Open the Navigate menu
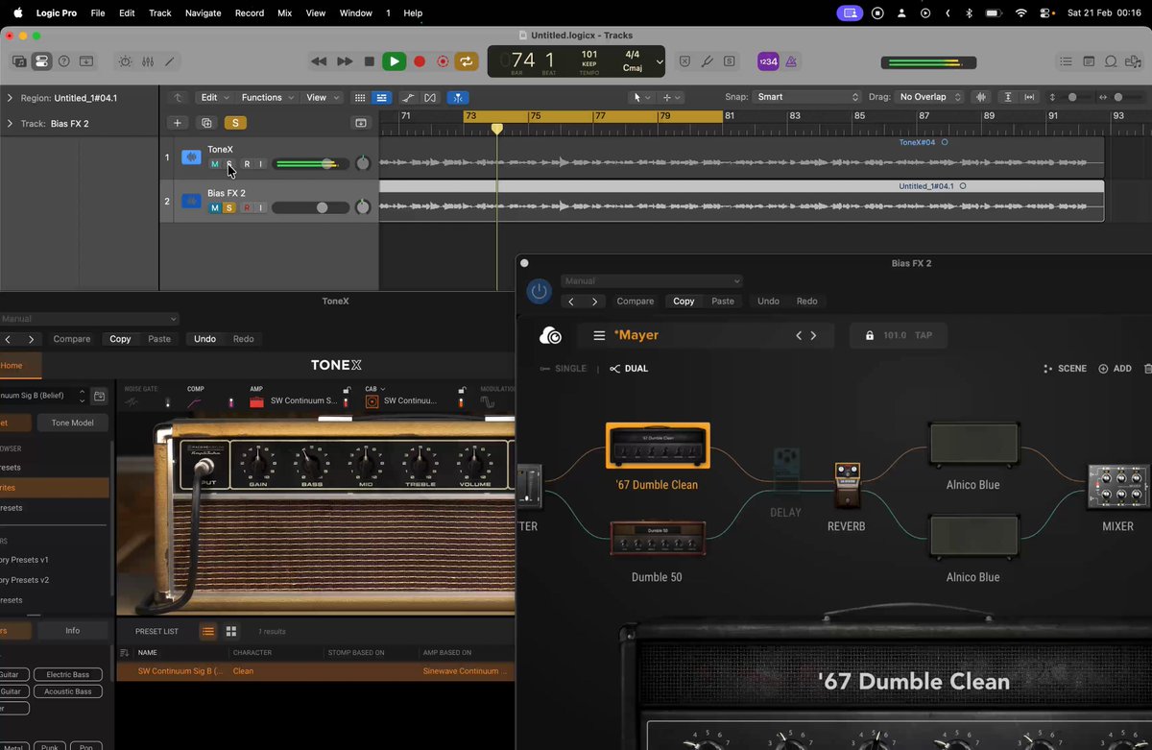The image size is (1152, 750). point(203,13)
